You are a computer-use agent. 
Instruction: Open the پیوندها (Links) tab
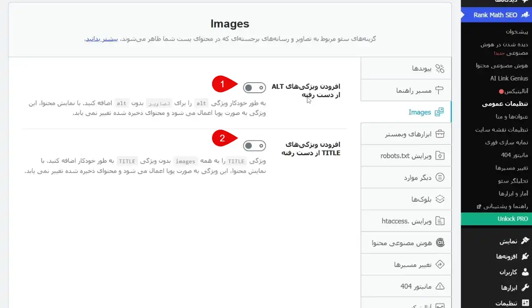(406, 68)
